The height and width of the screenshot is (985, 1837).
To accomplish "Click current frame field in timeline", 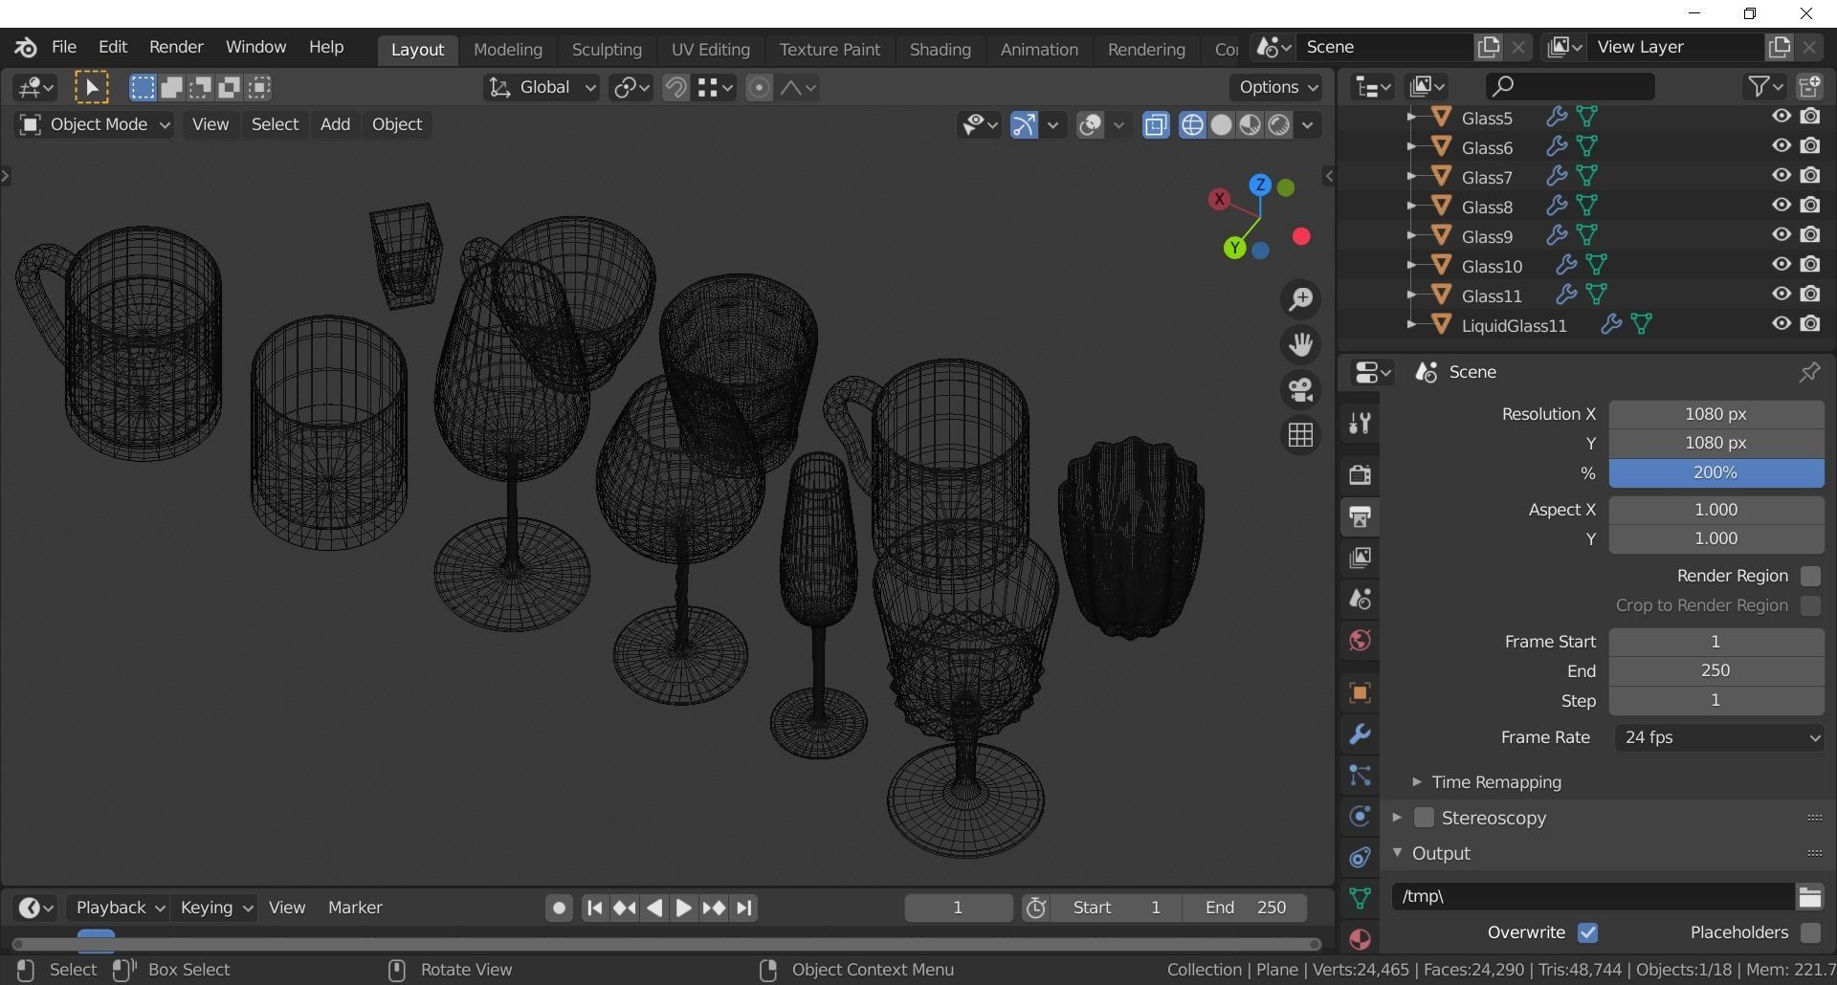I will pyautogui.click(x=958, y=908).
